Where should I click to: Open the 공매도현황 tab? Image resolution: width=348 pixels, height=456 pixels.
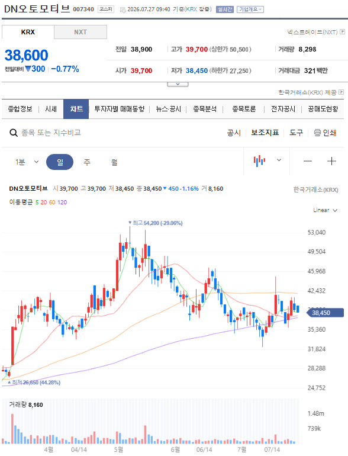(323, 109)
